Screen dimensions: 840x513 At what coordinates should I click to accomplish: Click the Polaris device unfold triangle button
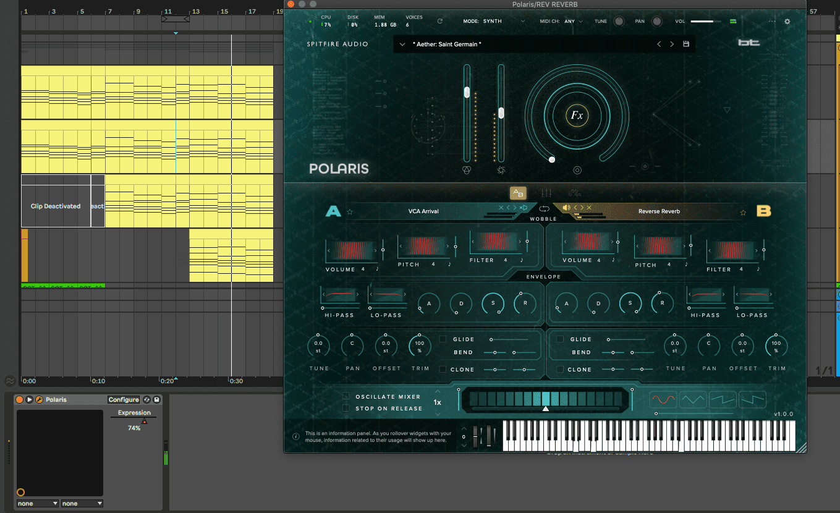(29, 400)
